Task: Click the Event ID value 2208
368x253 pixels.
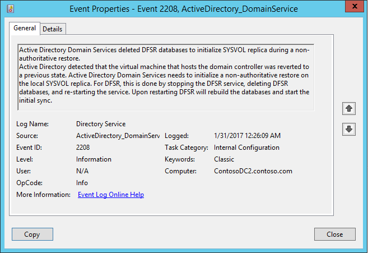Action: [83, 148]
